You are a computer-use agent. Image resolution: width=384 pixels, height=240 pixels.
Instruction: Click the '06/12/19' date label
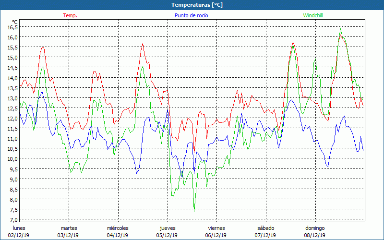click(x=216, y=235)
